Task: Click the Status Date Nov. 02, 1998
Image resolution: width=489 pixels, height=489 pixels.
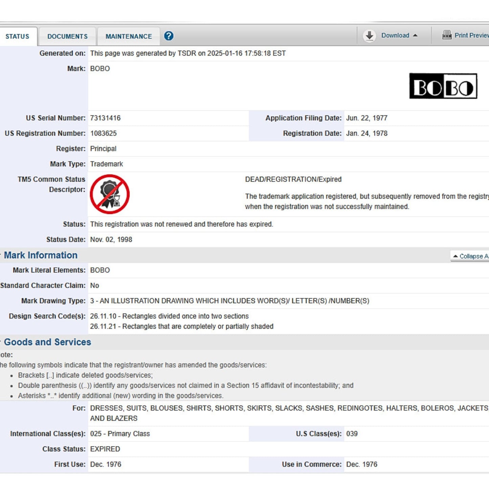Action: pyautogui.click(x=111, y=240)
